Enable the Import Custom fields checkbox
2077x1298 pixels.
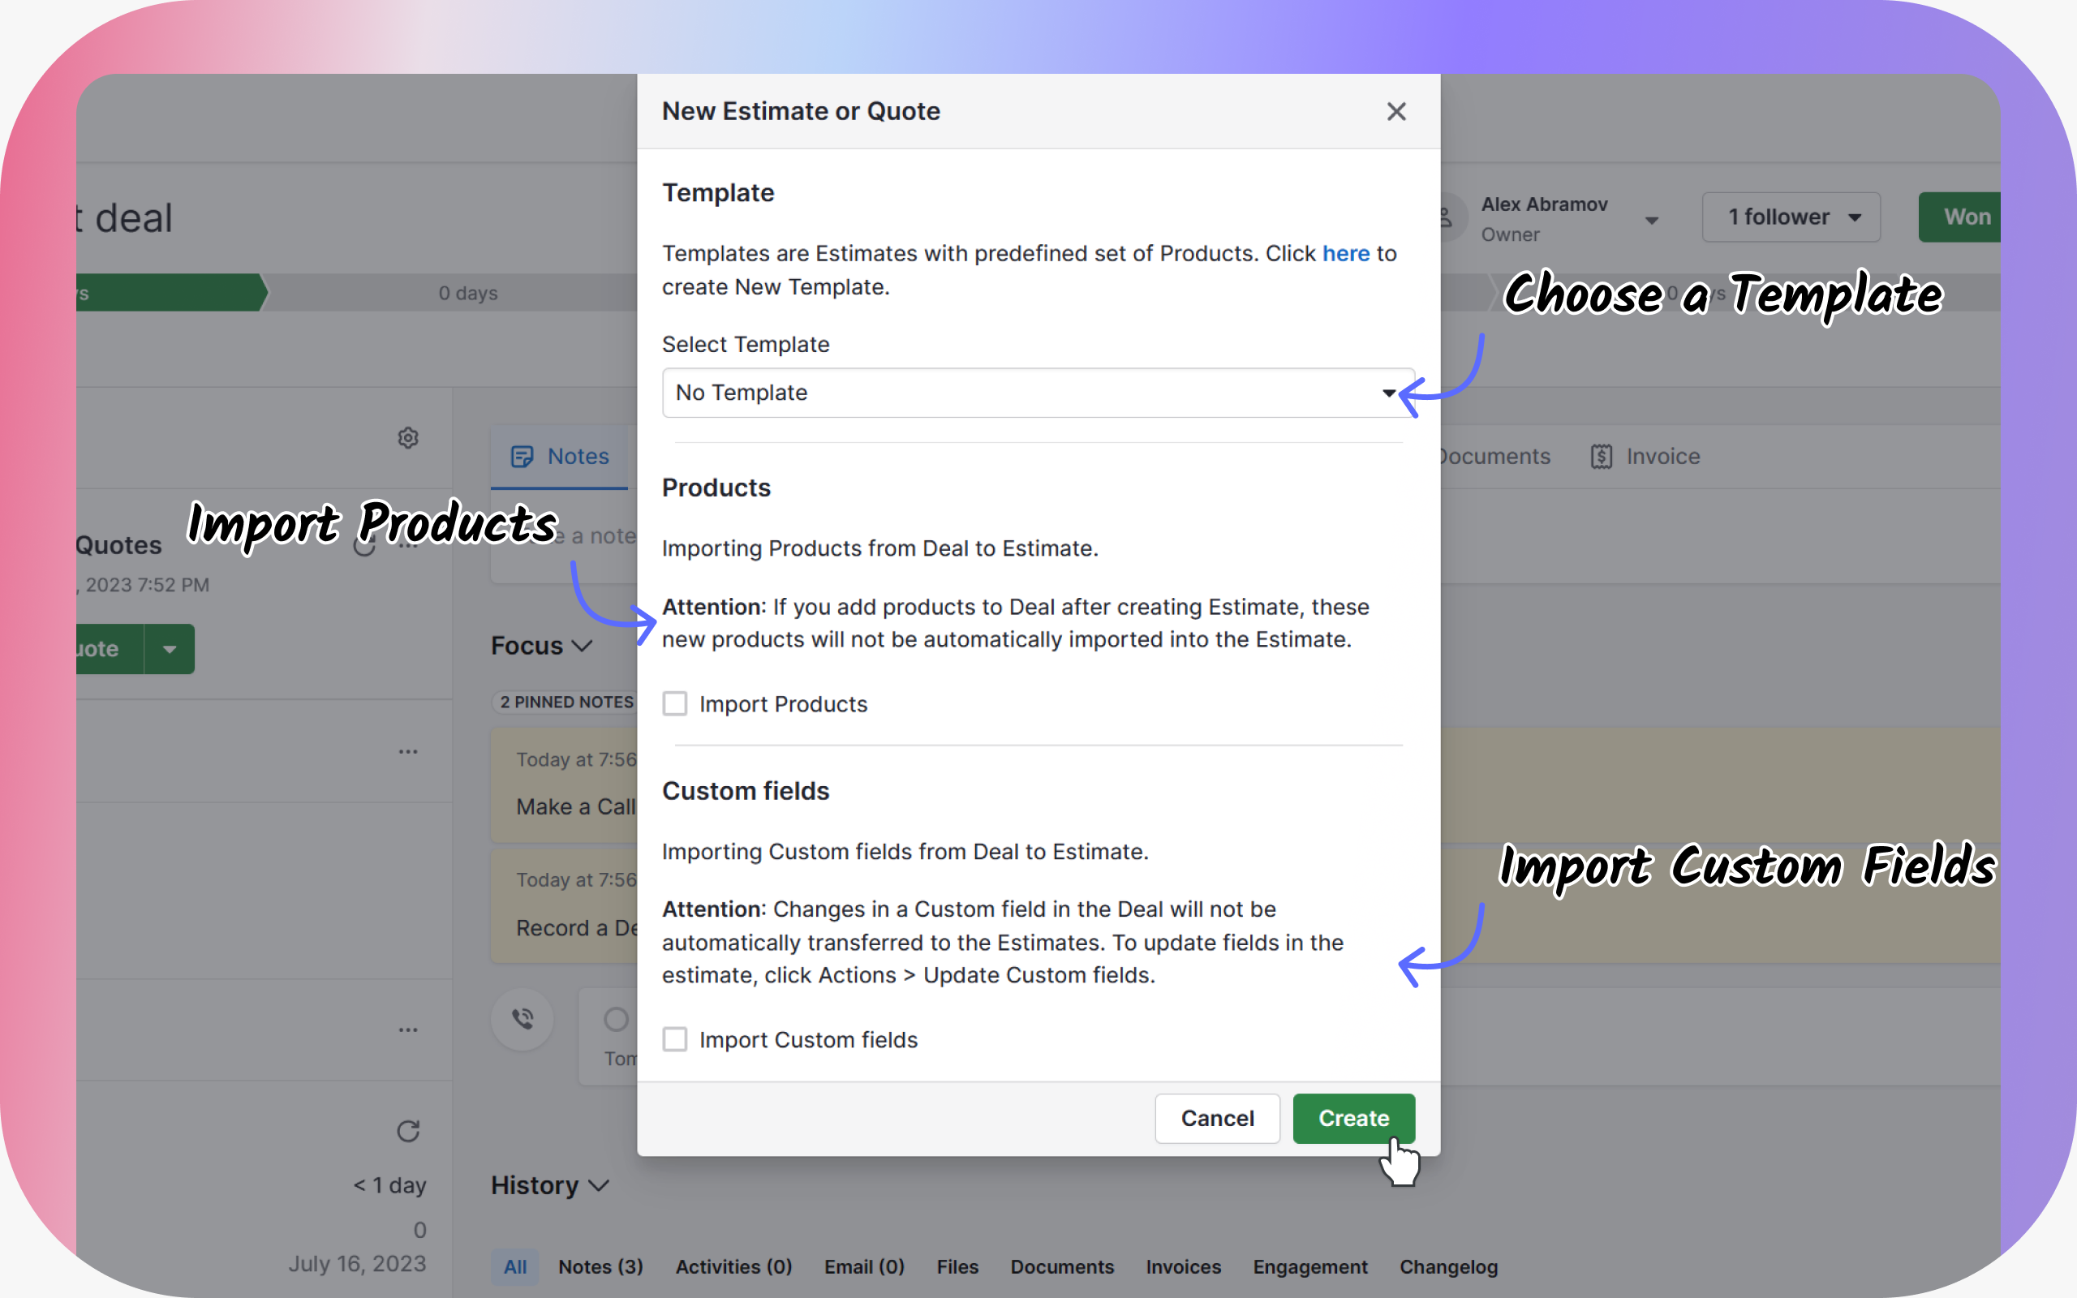[674, 1038]
